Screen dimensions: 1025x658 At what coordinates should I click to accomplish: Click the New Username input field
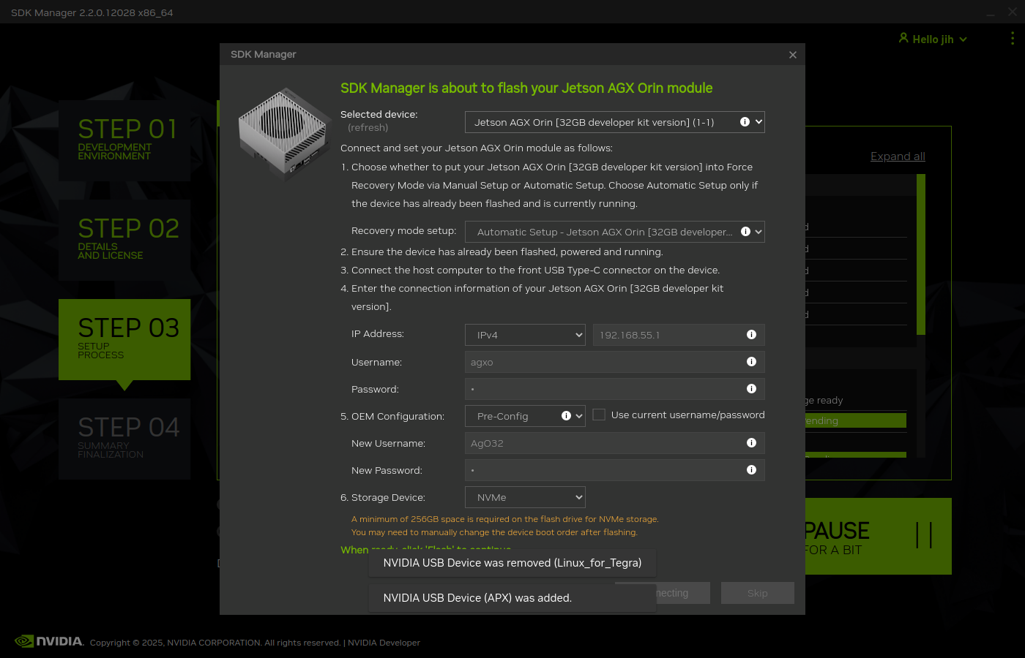click(615, 443)
